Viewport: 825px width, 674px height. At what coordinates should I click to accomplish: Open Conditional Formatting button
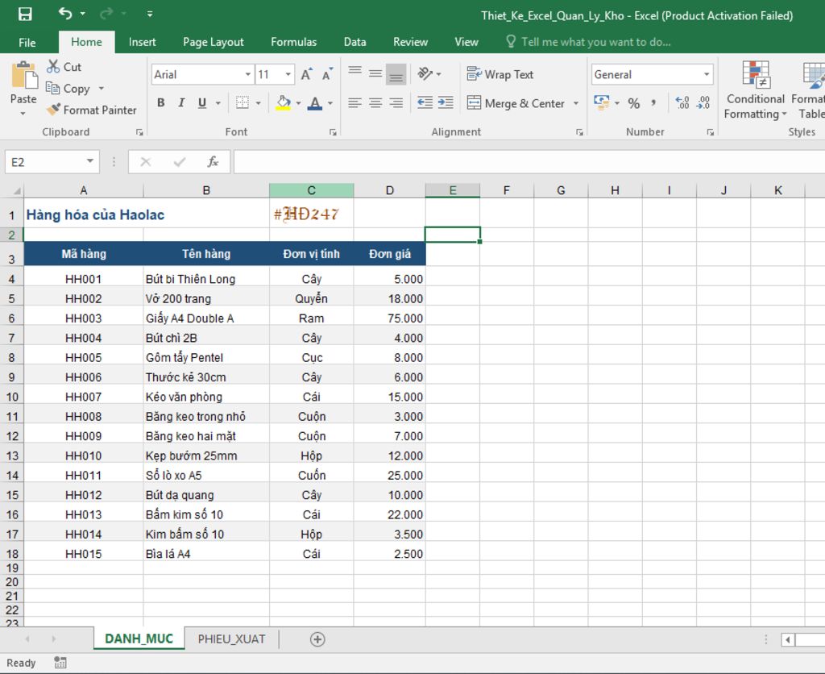(756, 89)
